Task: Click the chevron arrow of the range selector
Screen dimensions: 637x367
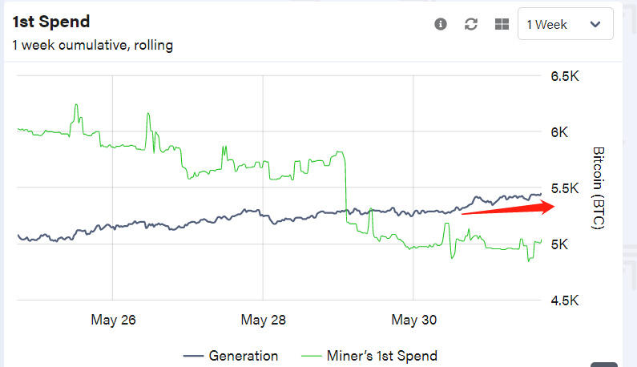Action: click(595, 24)
